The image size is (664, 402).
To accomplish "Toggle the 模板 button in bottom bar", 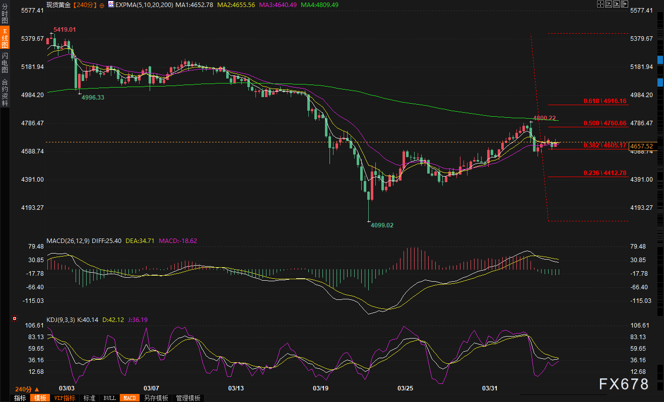I will pos(39,398).
